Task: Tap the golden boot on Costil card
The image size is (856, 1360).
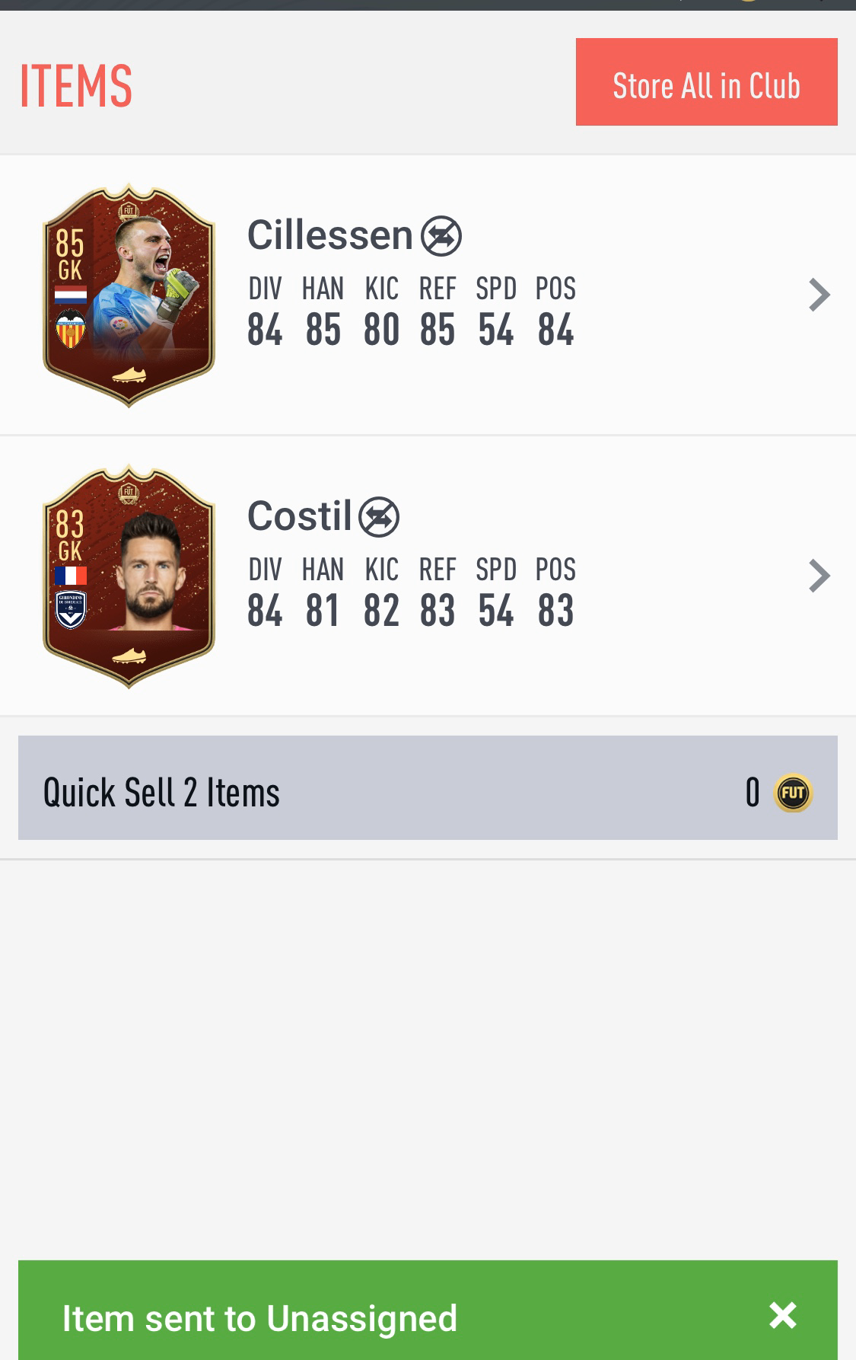Action: click(129, 656)
